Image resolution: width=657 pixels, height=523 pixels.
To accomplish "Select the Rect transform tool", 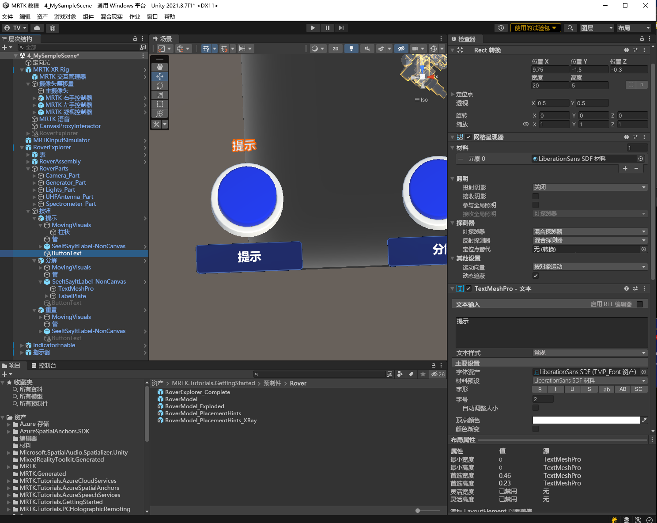I will click(159, 104).
